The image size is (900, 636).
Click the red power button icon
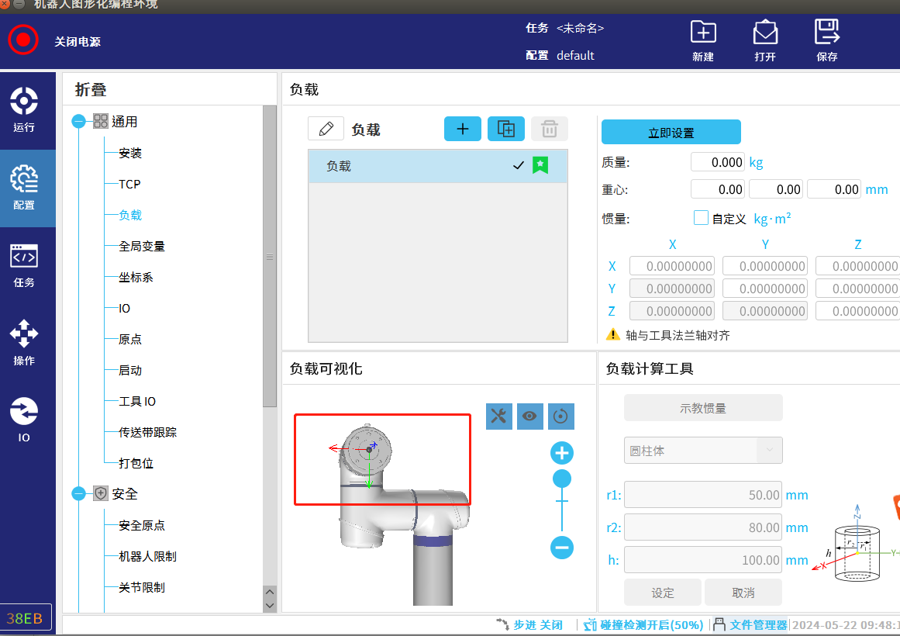[23, 40]
